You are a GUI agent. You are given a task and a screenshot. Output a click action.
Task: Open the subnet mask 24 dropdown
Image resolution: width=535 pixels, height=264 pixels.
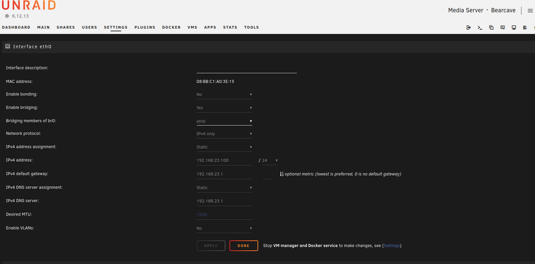pyautogui.click(x=270, y=160)
